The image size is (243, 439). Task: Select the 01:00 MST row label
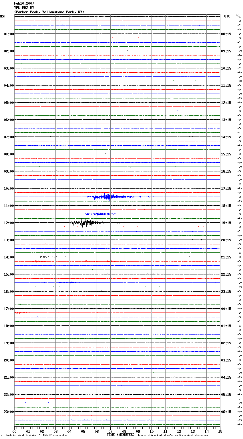pyautogui.click(x=9, y=34)
